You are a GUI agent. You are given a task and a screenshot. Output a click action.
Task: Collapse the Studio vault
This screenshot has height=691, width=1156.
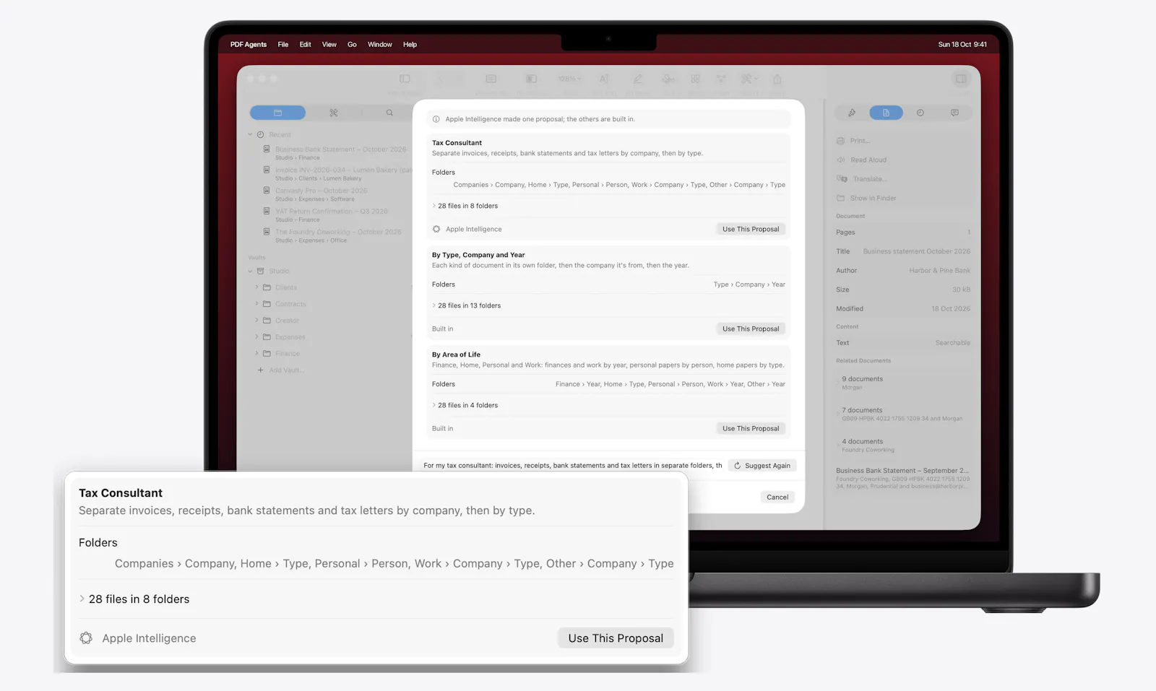point(251,271)
